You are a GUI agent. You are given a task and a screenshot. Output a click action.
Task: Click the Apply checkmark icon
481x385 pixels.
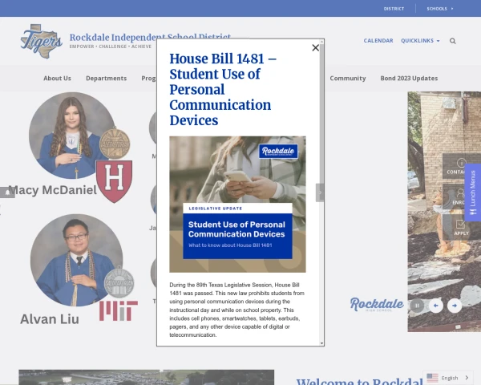click(460, 224)
